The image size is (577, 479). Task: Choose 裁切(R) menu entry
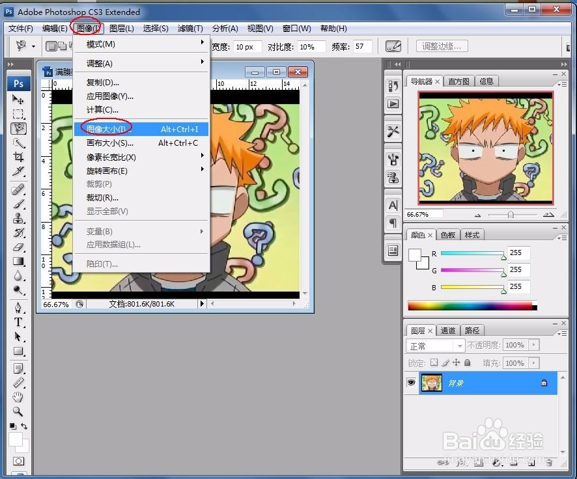tap(142, 198)
